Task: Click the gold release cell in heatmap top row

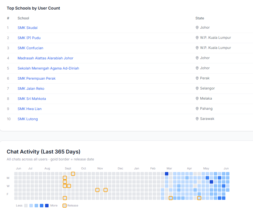Action: 73,174
